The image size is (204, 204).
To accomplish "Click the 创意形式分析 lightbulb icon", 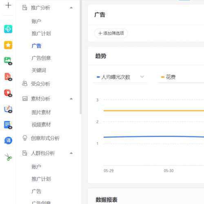I will point(25,138).
